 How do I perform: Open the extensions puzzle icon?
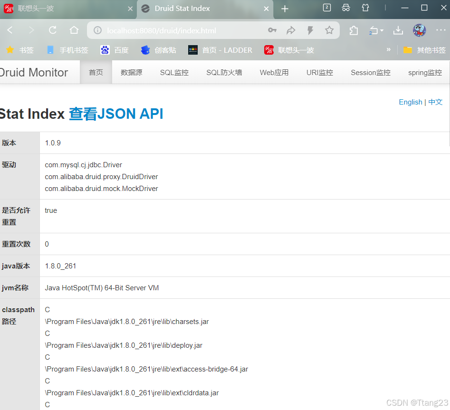[354, 30]
